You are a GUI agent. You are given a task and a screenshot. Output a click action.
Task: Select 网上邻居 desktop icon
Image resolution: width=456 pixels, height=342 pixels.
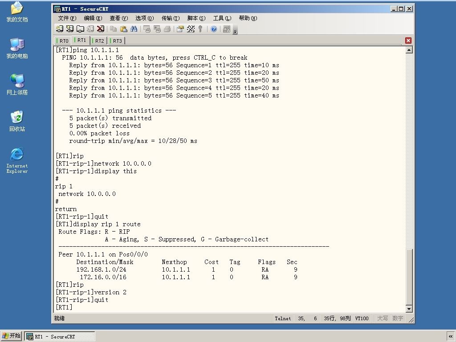tap(17, 85)
